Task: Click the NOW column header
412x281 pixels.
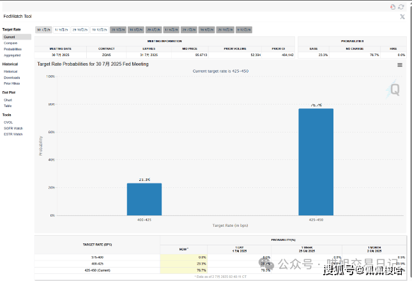Action: 184,249
